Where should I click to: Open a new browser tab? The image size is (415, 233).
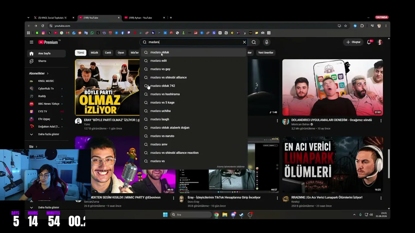pyautogui.click(x=171, y=17)
